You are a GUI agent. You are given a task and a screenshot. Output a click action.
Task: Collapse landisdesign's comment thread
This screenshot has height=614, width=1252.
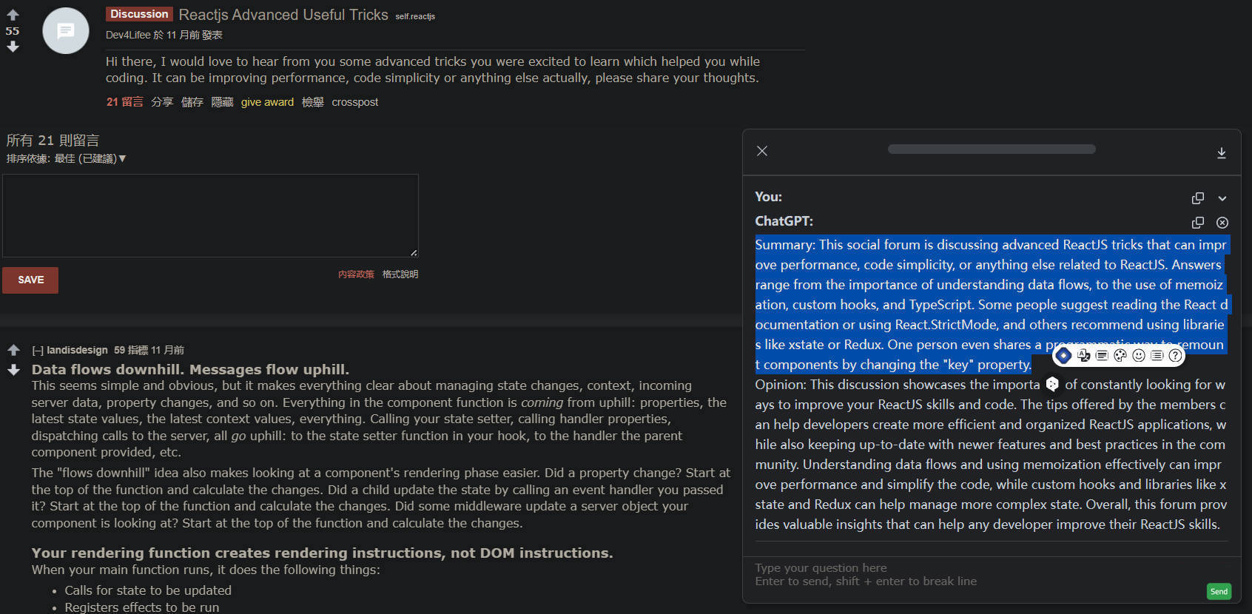[x=38, y=349]
